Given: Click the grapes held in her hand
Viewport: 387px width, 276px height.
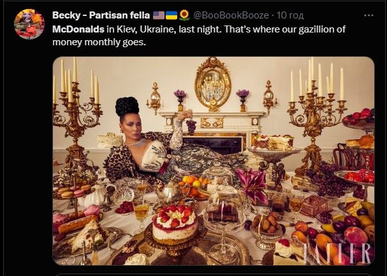Looking at the screenshot, I should [190, 124].
